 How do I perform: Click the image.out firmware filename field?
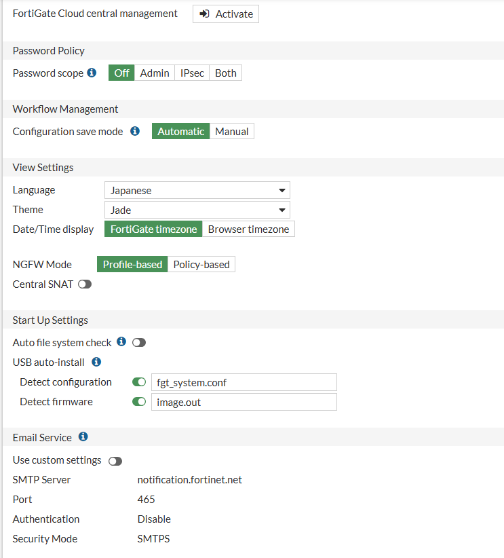[244, 402]
